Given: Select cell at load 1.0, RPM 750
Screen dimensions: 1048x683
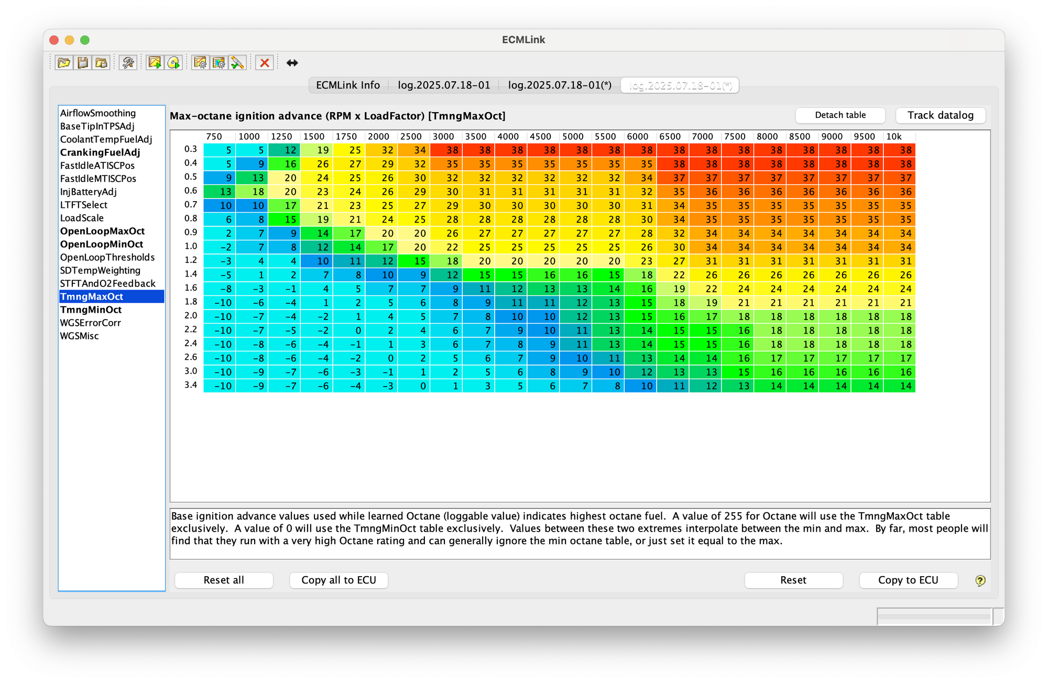Looking at the screenshot, I should pyautogui.click(x=220, y=247).
